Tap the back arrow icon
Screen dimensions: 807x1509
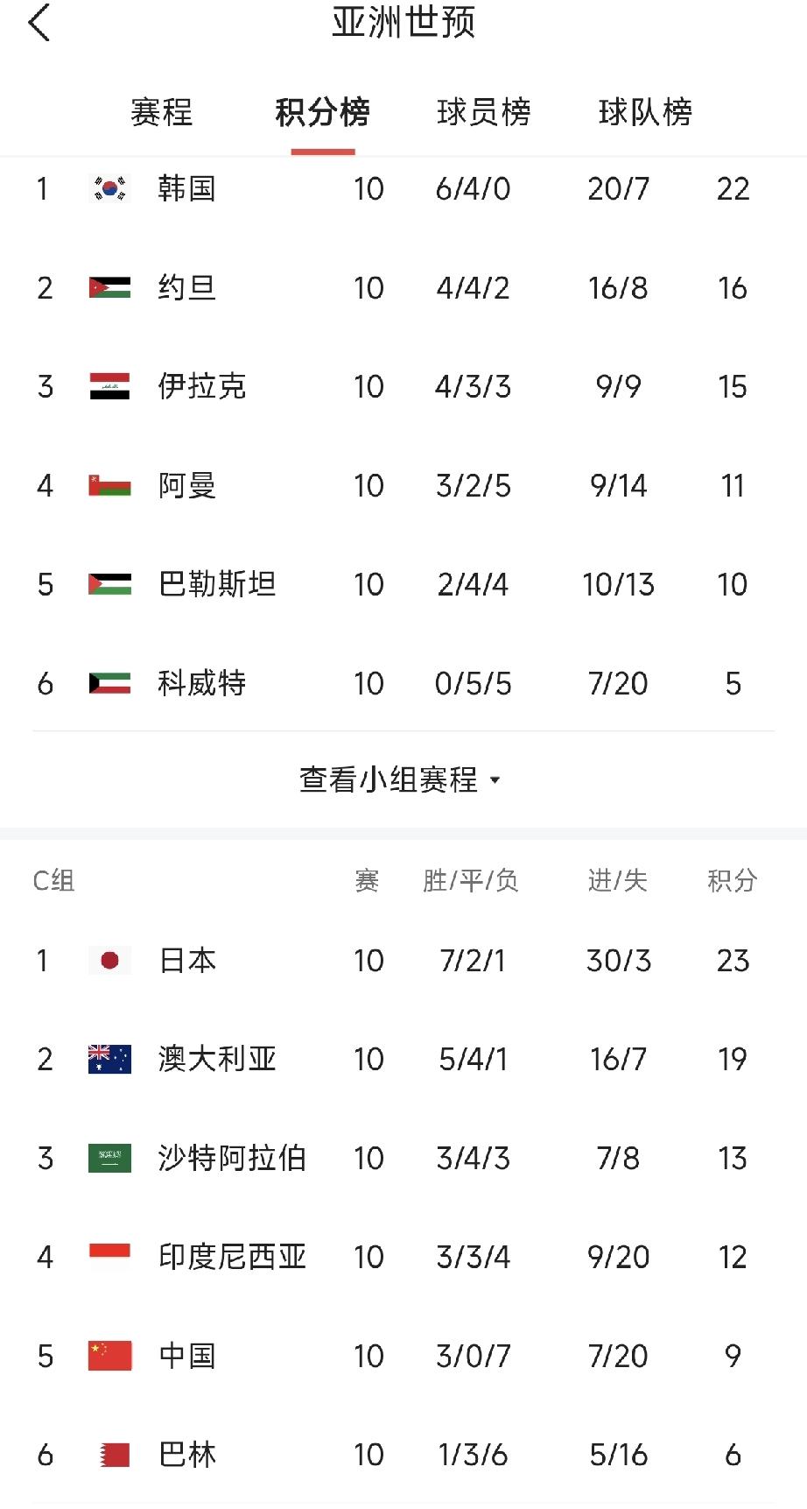tap(39, 23)
